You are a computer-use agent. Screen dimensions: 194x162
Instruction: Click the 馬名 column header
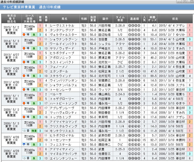click(x=64, y=19)
